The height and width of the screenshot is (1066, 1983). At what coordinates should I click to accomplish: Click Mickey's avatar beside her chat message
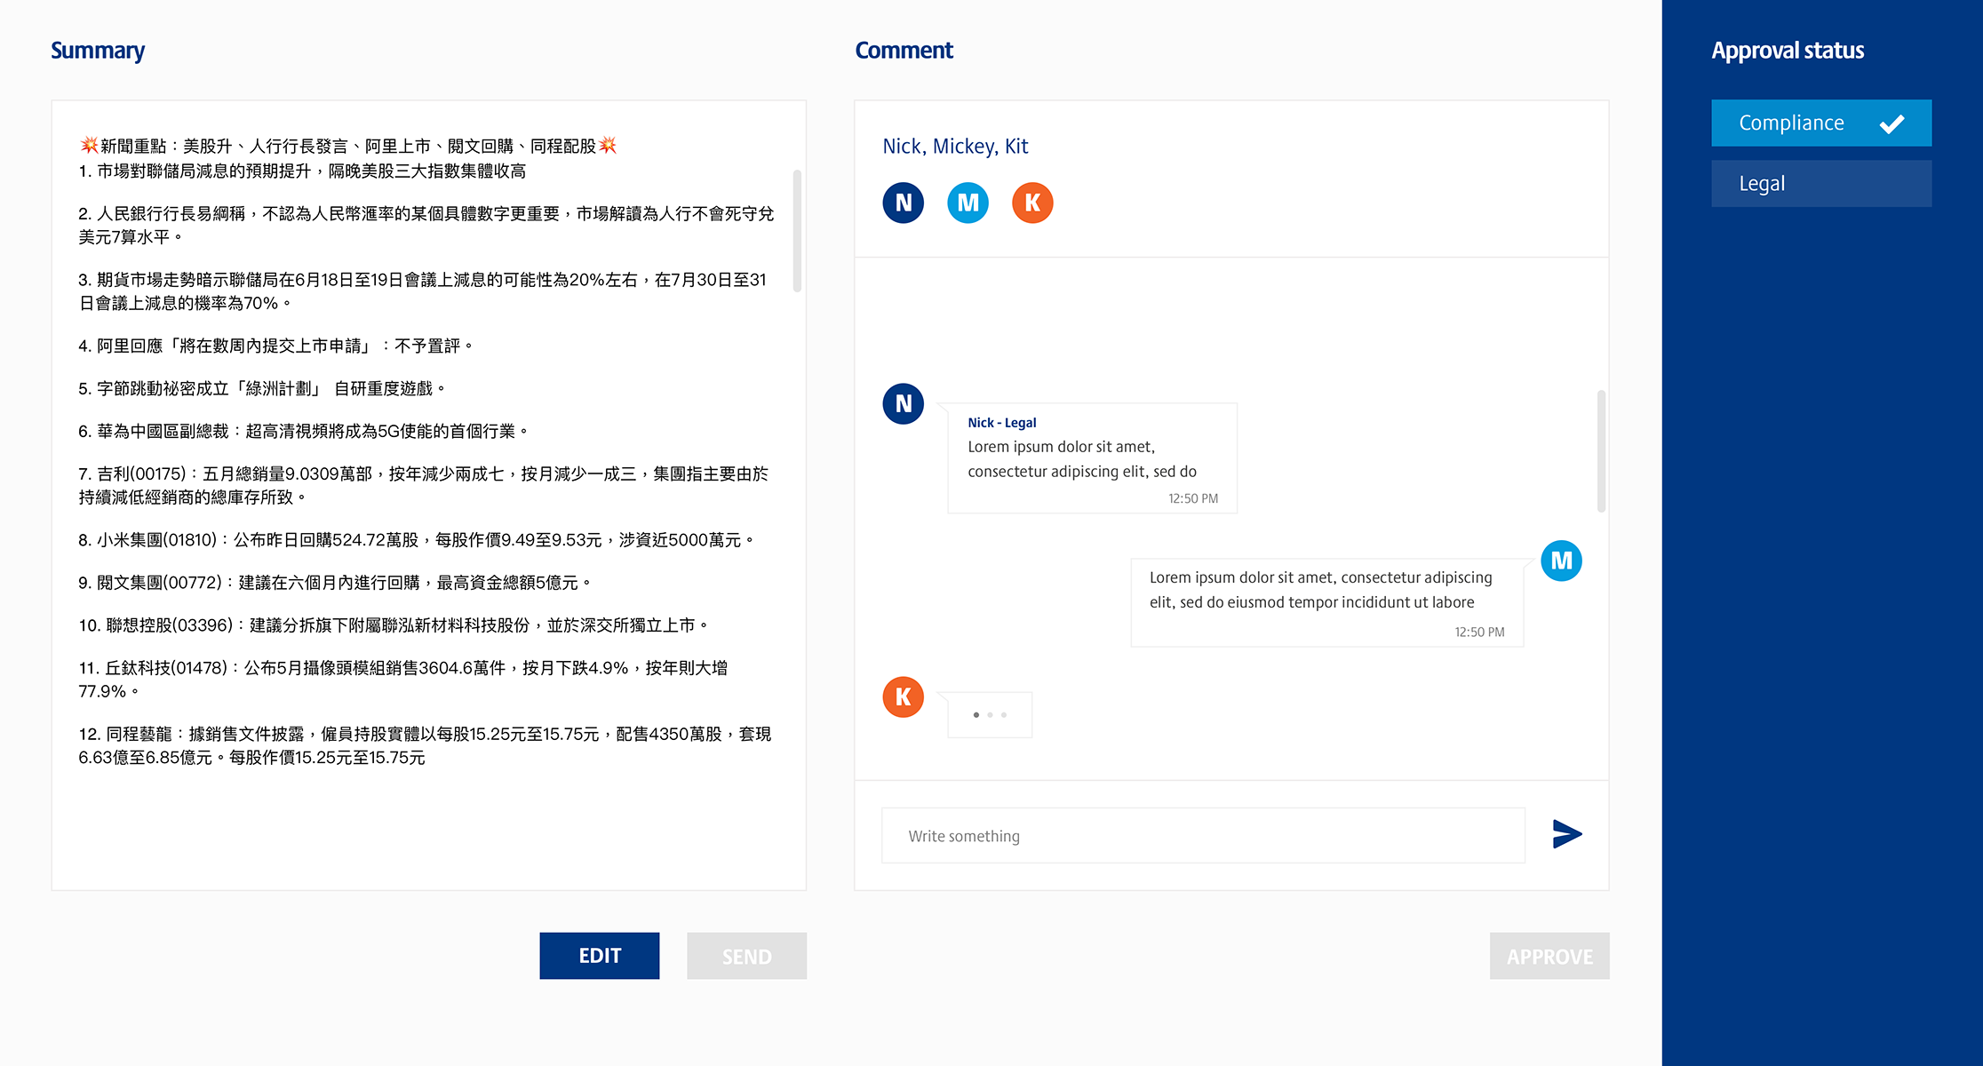click(x=1561, y=561)
